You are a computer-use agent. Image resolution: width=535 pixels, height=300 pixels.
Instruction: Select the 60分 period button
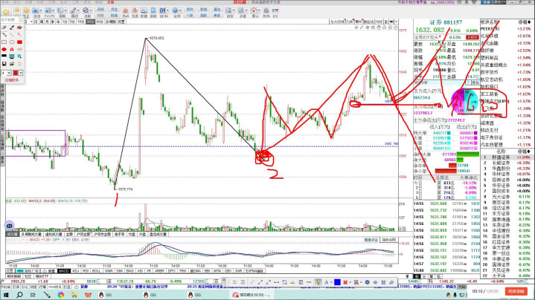pos(99,22)
